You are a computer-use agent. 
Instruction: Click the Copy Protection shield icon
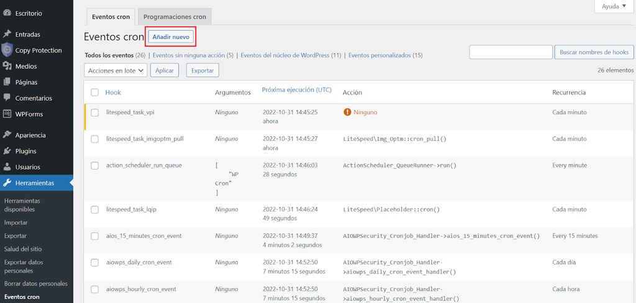click(7, 50)
